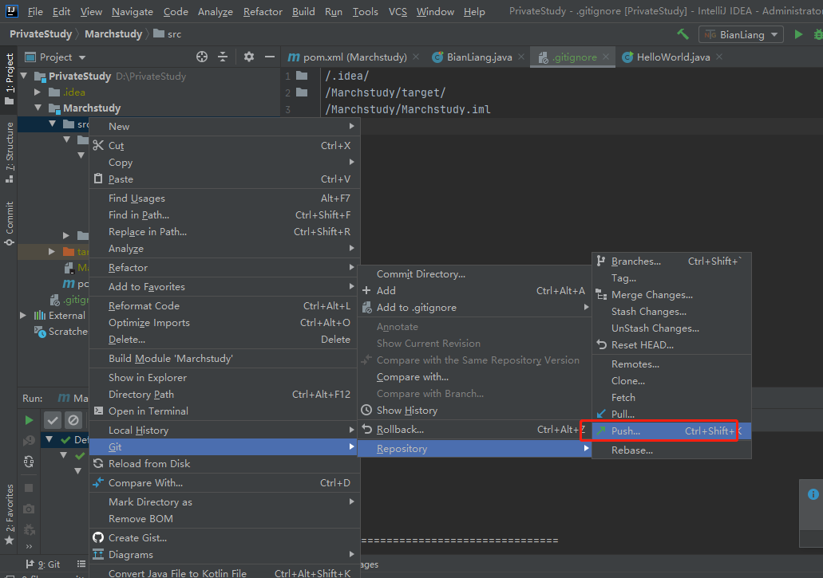This screenshot has height=578, width=823.
Task: Collapse the src folder node
Action: [52, 124]
